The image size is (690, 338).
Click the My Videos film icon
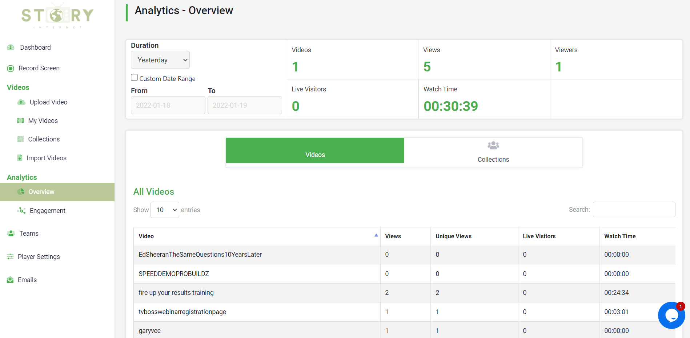(x=20, y=121)
